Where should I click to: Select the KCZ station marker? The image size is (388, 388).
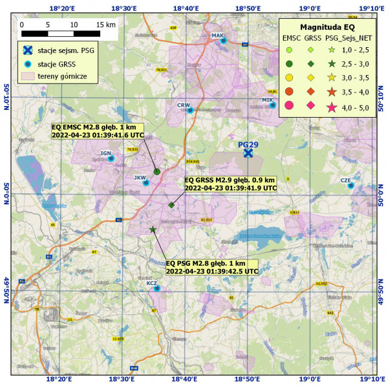click(157, 288)
